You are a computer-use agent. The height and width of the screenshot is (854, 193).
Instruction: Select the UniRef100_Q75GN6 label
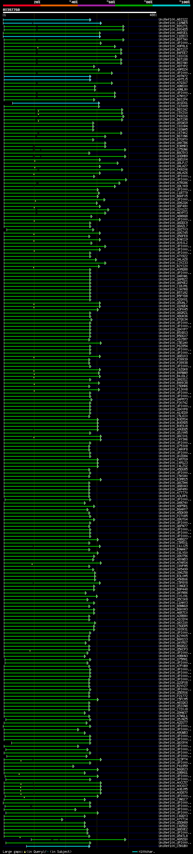point(173,150)
